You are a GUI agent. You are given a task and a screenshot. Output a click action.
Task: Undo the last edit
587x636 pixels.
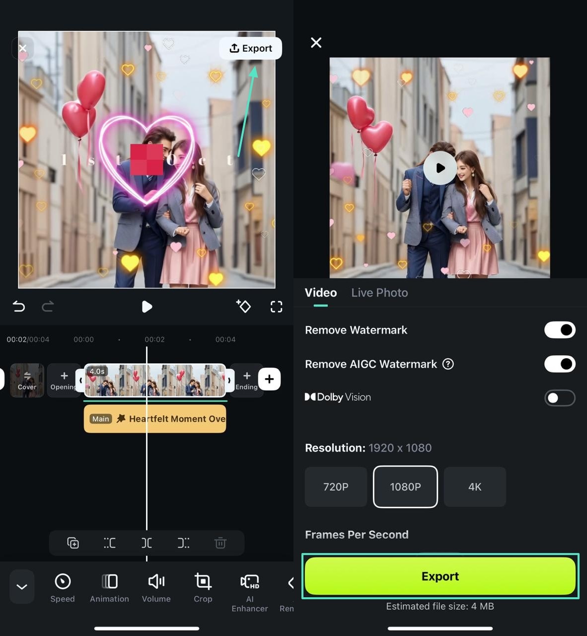[x=19, y=307]
